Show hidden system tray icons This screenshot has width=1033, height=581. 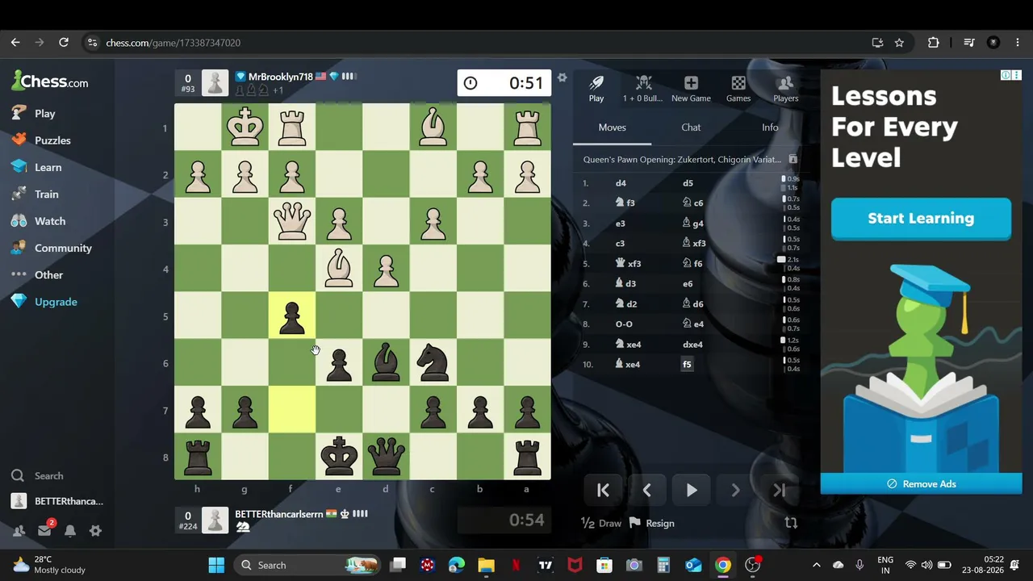point(816,565)
